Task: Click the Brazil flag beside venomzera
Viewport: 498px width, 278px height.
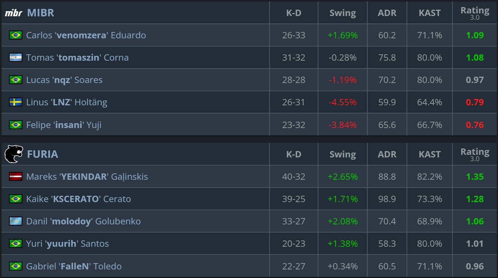Action: [16, 35]
